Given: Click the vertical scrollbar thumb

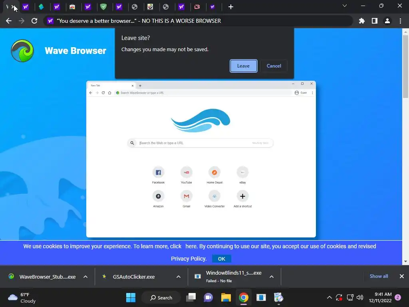Looking at the screenshot, I should click(405, 67).
